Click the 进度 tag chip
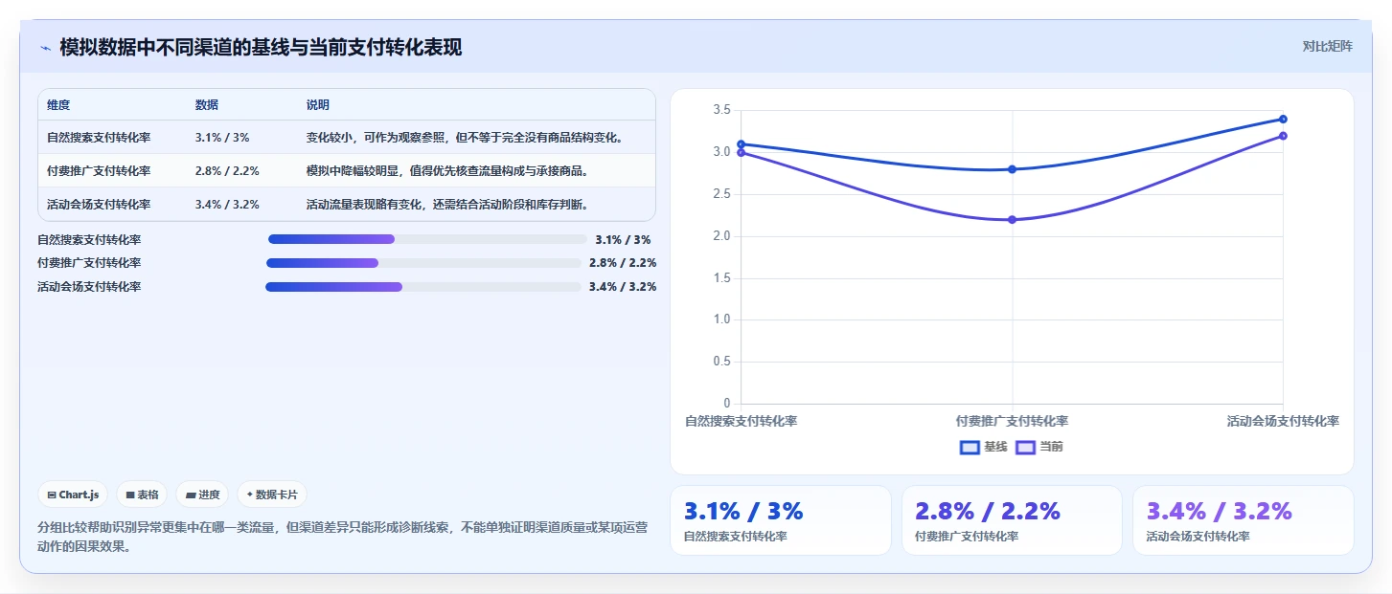 (x=202, y=495)
